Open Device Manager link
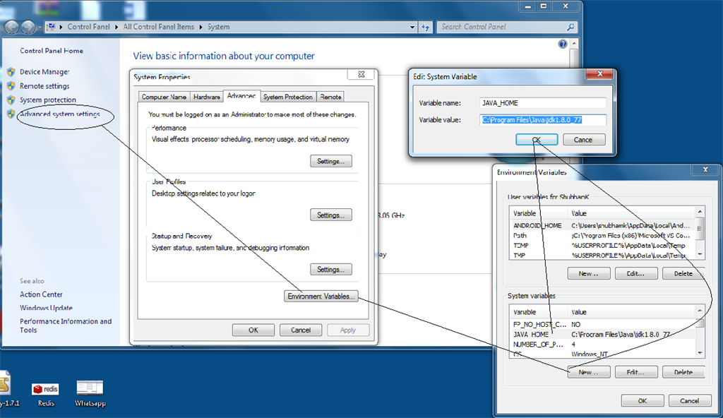723x418 pixels. click(x=44, y=72)
